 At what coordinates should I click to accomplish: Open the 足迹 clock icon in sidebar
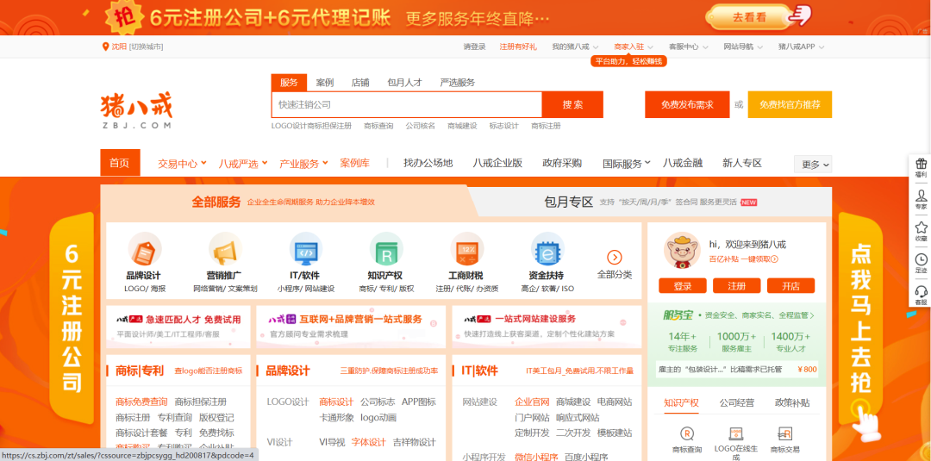(921, 259)
